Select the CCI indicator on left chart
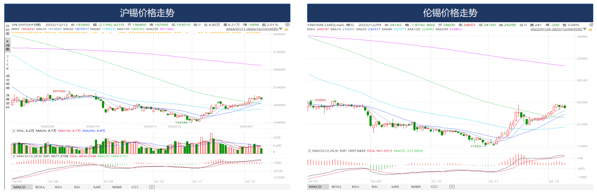The image size is (597, 194). (135, 186)
